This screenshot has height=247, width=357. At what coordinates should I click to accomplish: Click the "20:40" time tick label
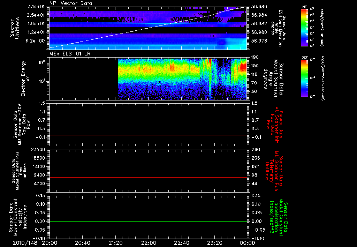click(x=82, y=243)
